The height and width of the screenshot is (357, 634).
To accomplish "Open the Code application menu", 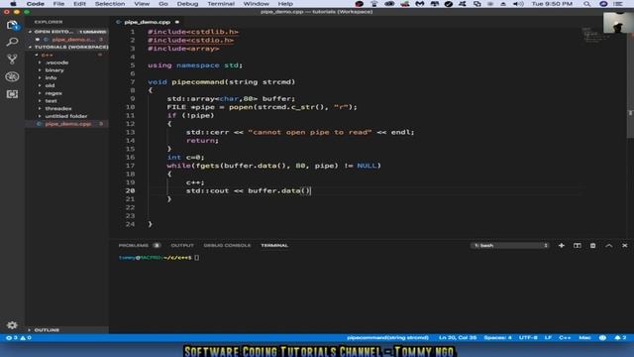I will coord(36,4).
